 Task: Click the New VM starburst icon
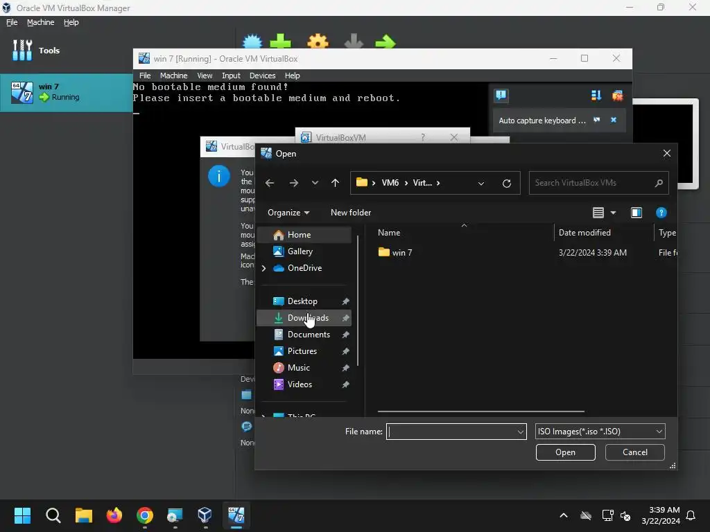252,42
